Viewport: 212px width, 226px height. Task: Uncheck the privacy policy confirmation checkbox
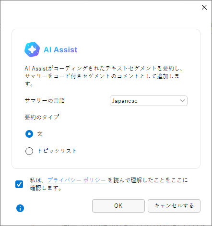(x=19, y=184)
